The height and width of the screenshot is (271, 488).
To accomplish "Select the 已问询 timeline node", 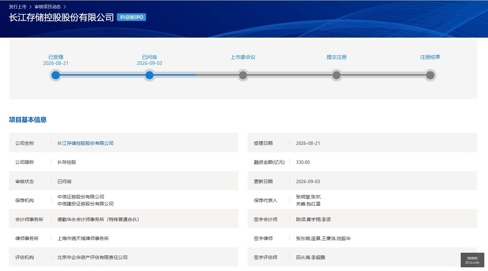I will [x=149, y=75].
